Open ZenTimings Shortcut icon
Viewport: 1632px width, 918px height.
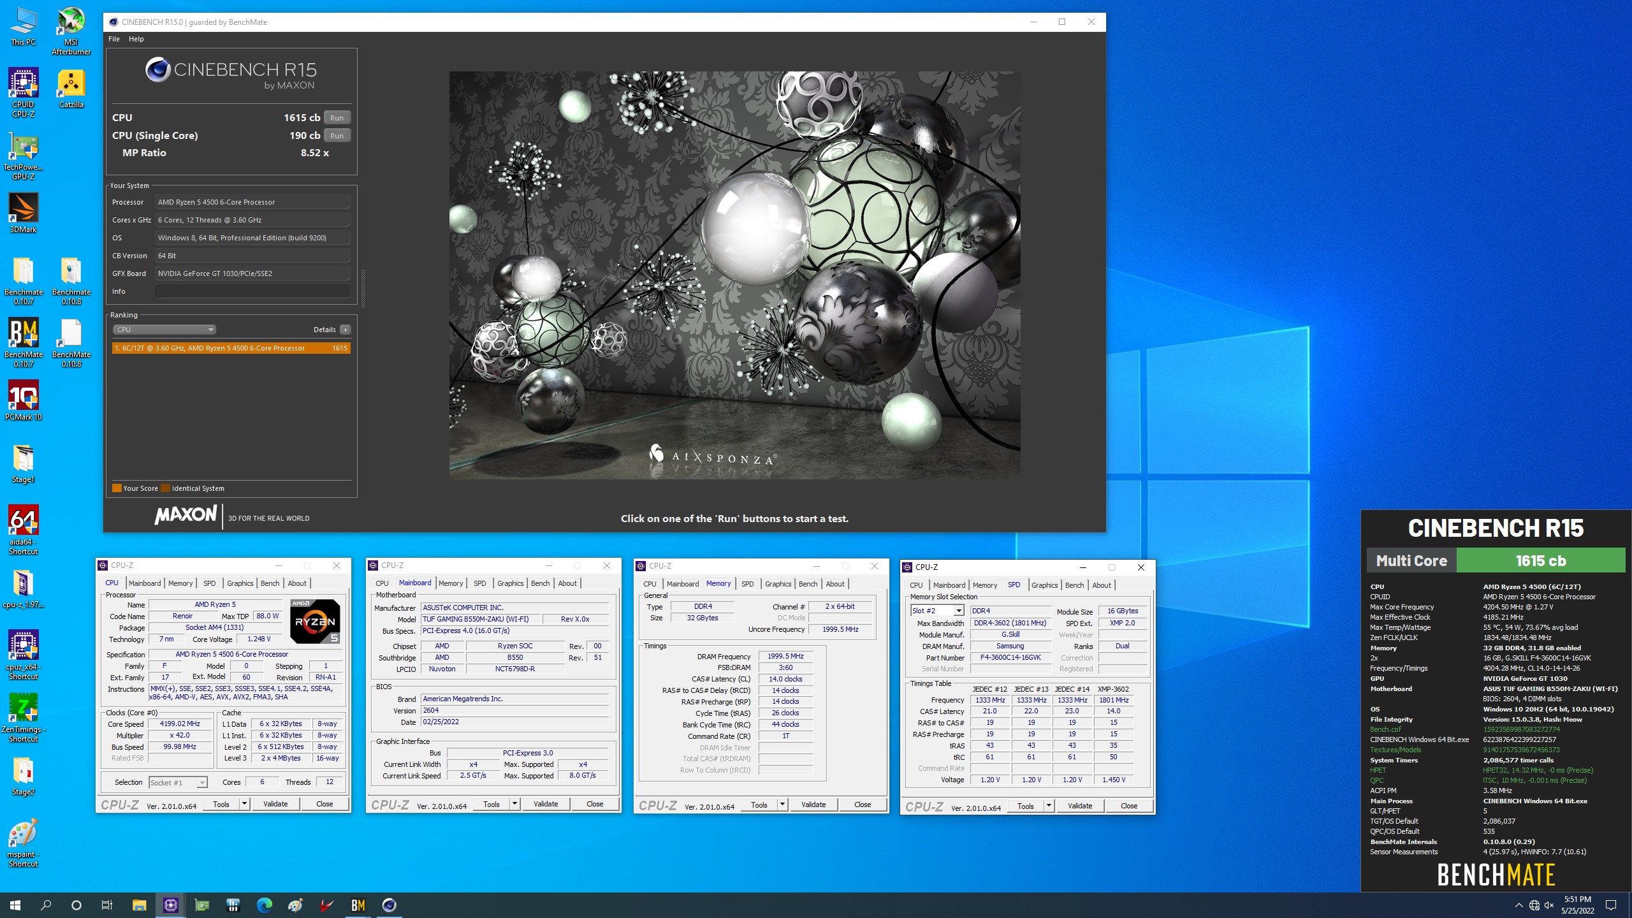click(24, 717)
